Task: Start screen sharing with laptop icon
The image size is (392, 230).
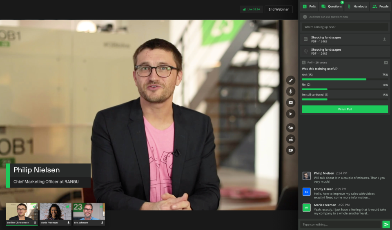Action: coord(290,103)
